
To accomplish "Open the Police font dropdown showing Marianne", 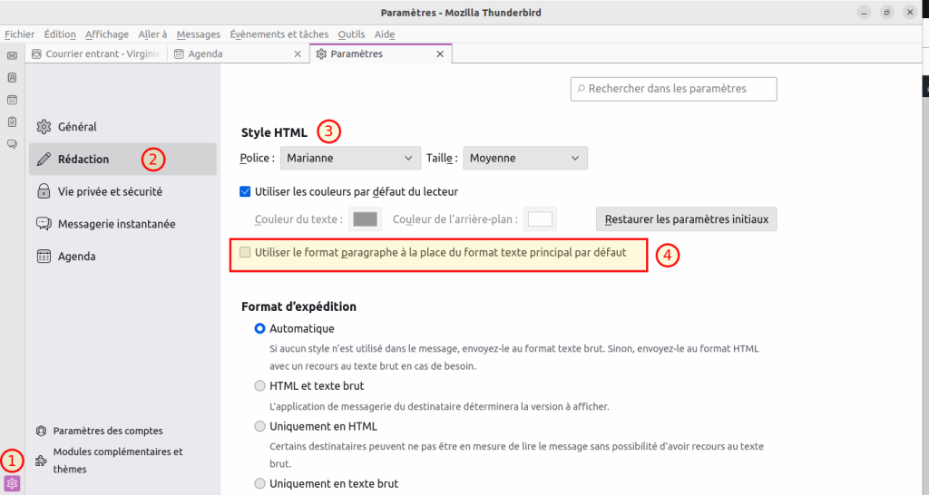I will coord(350,158).
